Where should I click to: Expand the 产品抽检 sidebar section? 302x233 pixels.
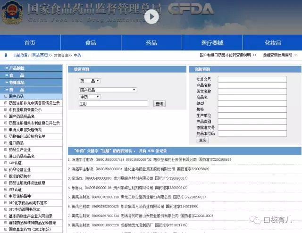[31, 68]
